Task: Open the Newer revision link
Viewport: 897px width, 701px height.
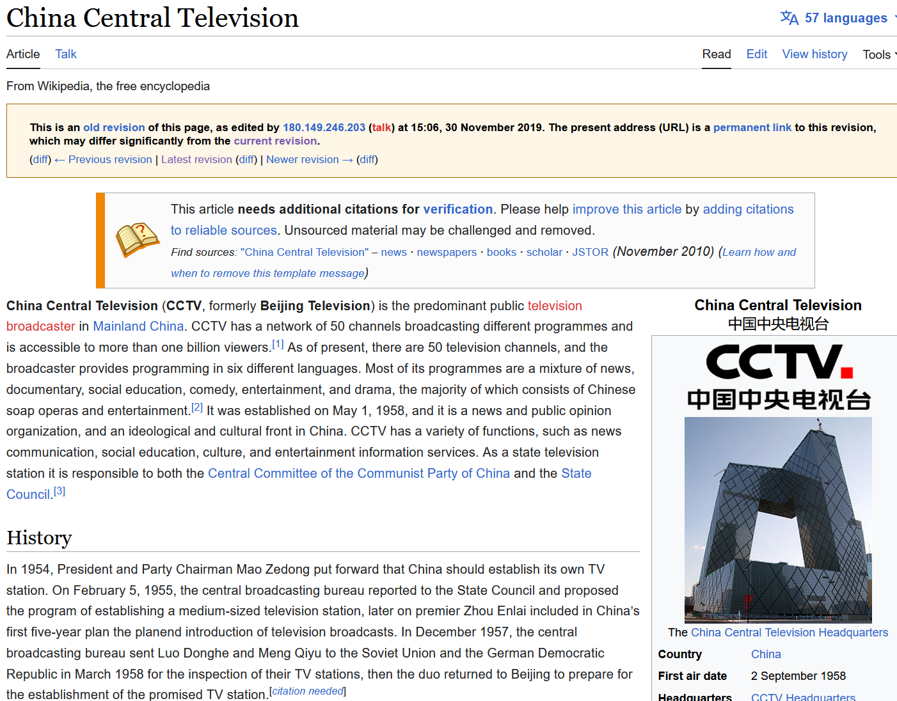Action: (303, 159)
